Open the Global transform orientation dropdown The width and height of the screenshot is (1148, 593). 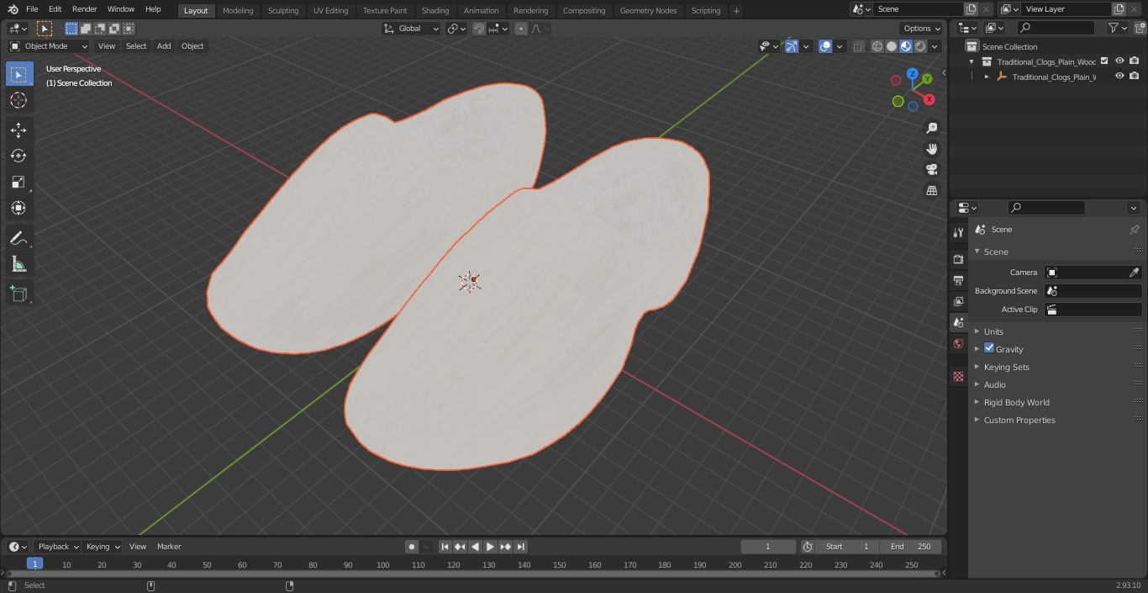click(x=412, y=29)
